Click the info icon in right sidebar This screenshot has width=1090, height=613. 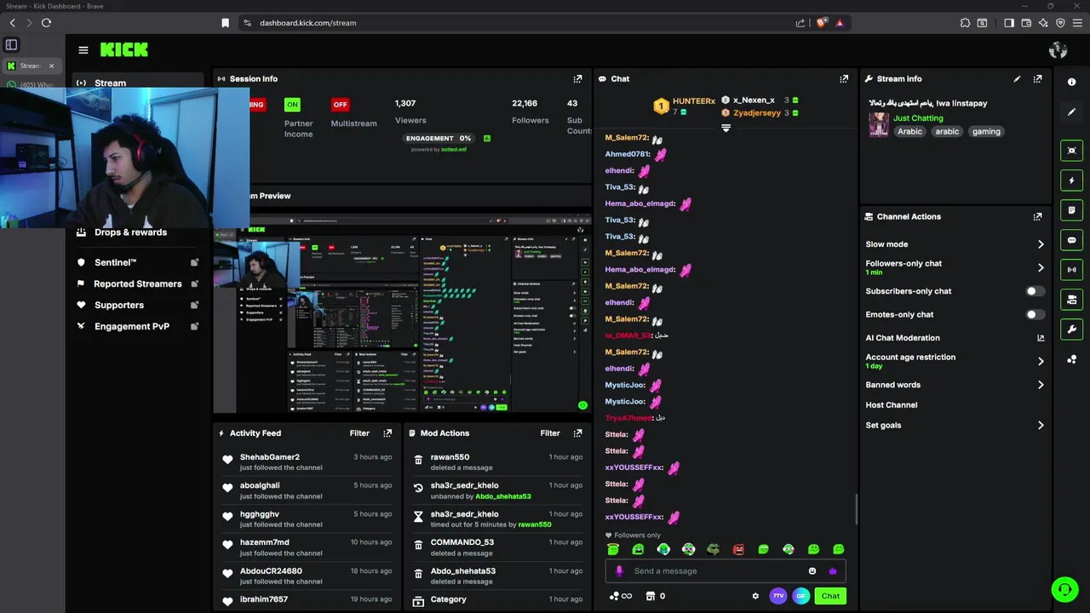[1071, 82]
